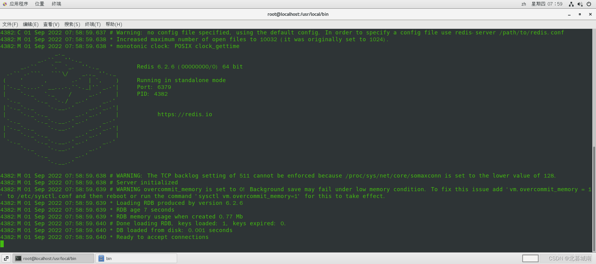596x264 pixels.
Task: Open the clock showing 星期四 07:59
Action: [x=547, y=4]
